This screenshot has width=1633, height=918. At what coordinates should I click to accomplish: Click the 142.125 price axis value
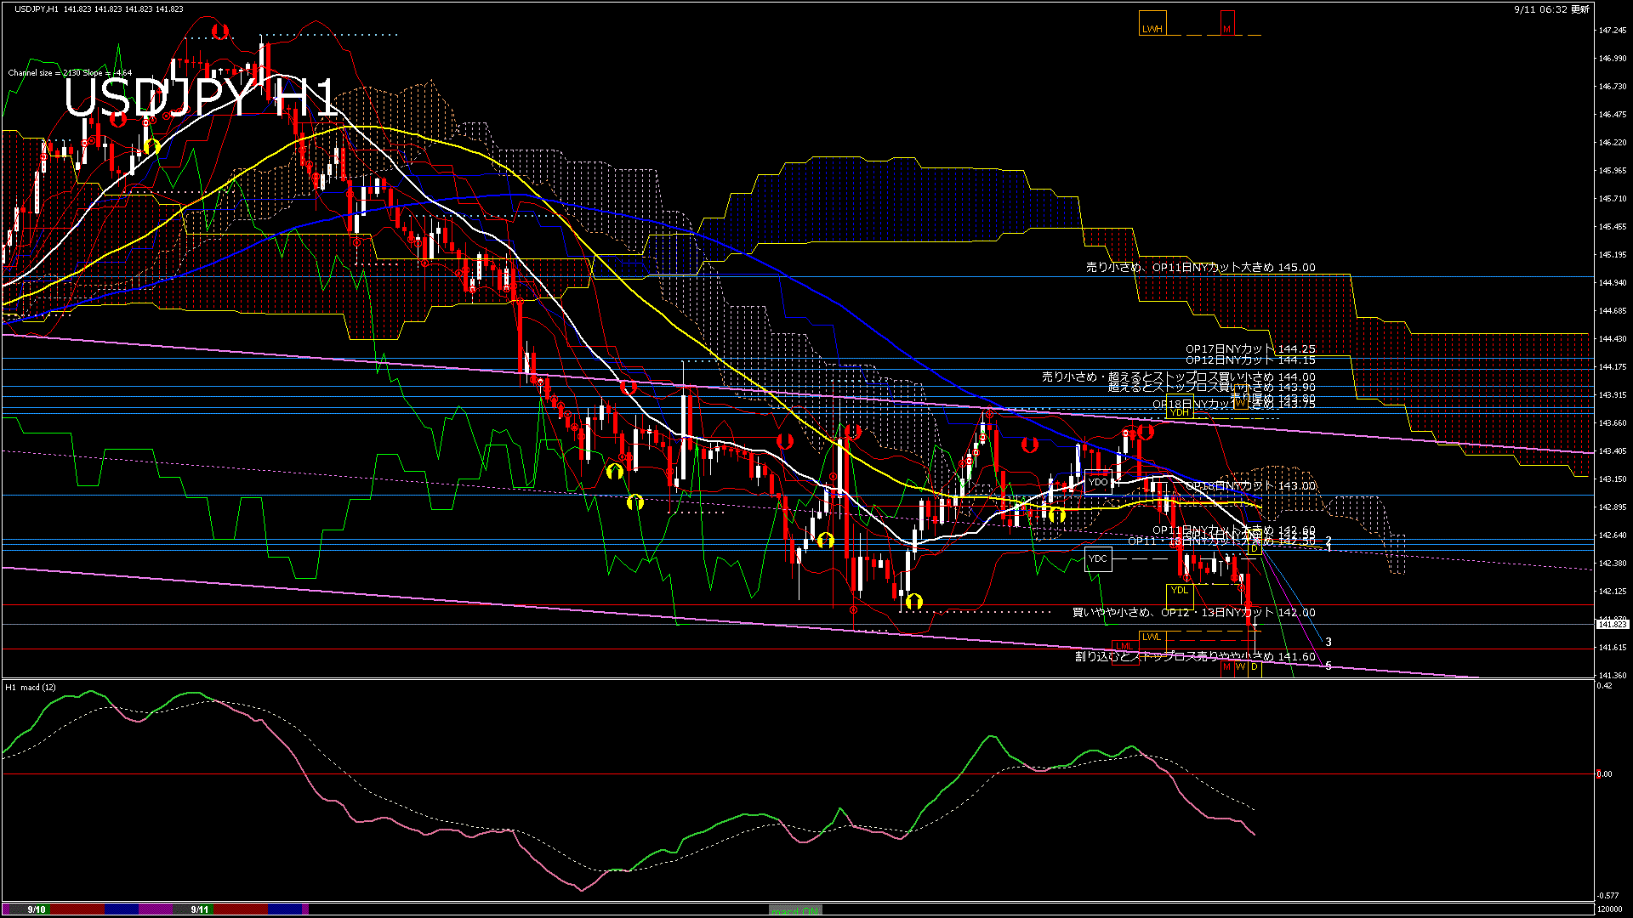click(1613, 592)
